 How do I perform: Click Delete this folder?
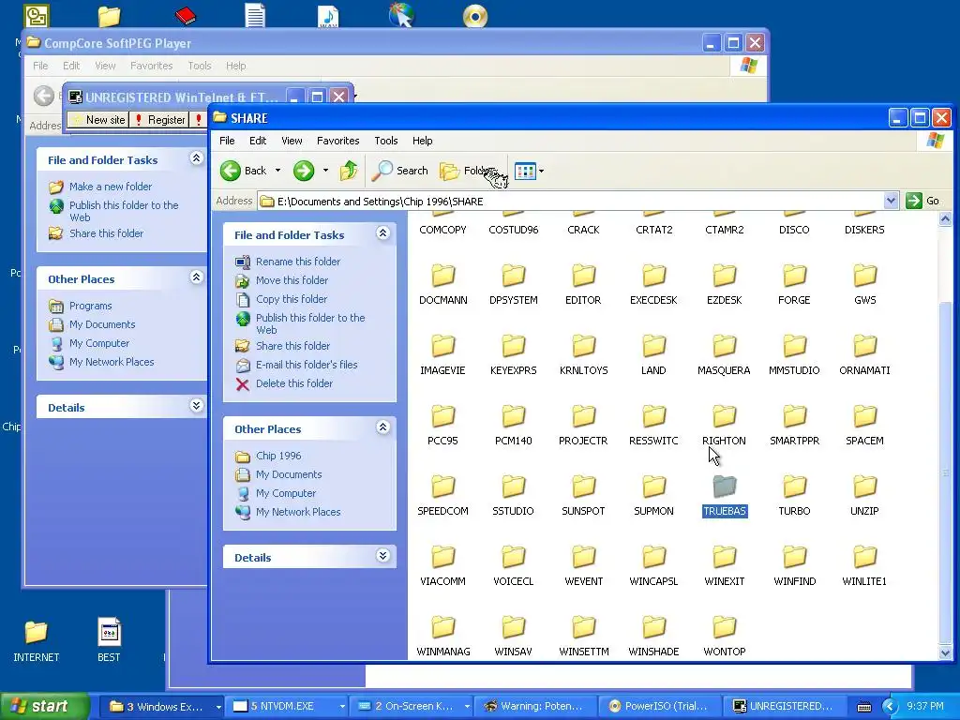click(294, 383)
